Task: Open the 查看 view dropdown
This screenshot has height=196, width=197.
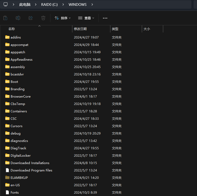Action: pyautogui.click(x=86, y=18)
